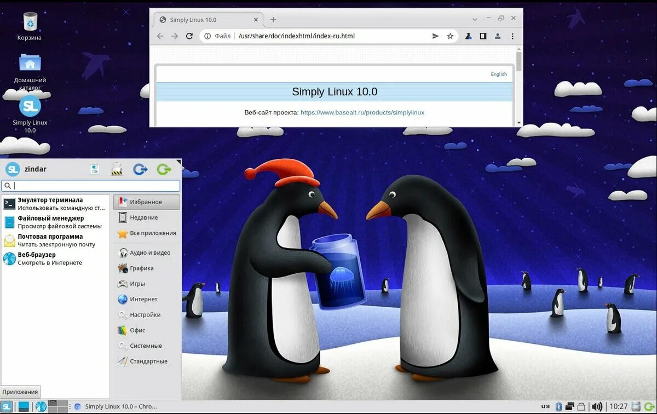This screenshot has width=657, height=414.
Task: Go forward in Chrome
Action: point(175,36)
